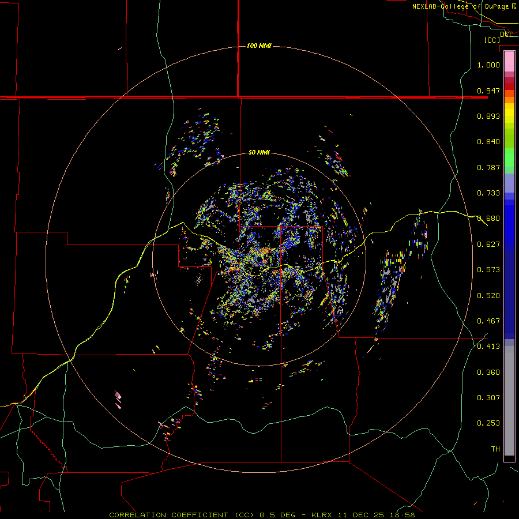Click the 100 NMI range ring label
The width and height of the screenshot is (519, 519).
[259, 46]
